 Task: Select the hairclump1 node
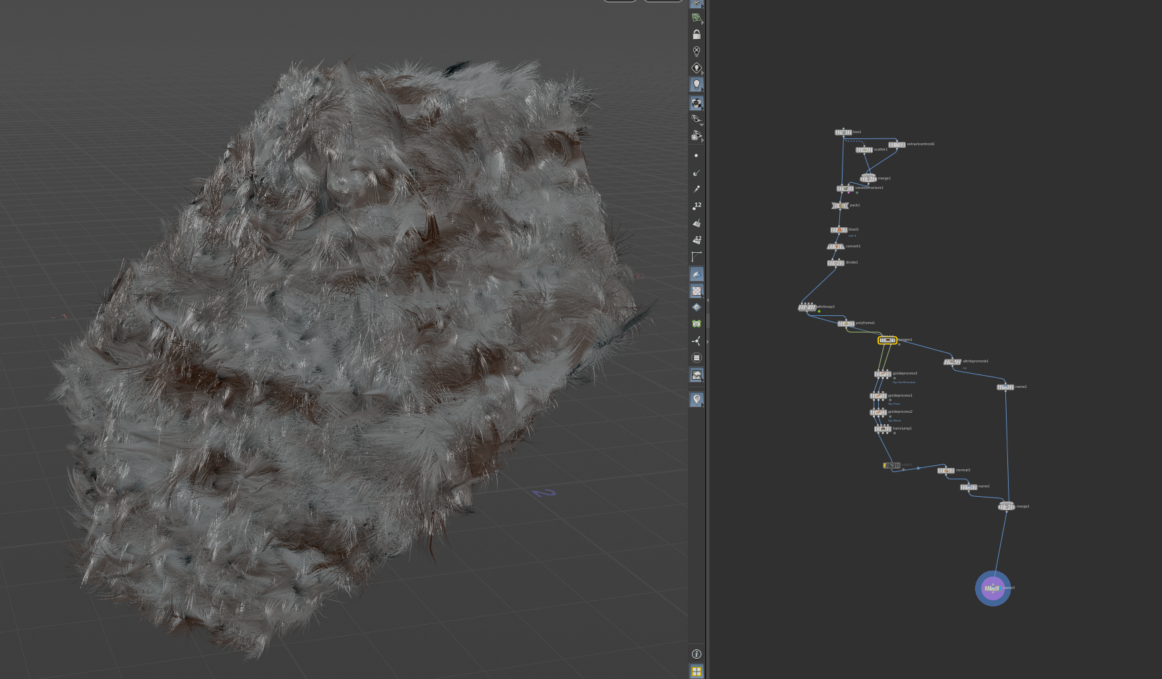pos(883,428)
